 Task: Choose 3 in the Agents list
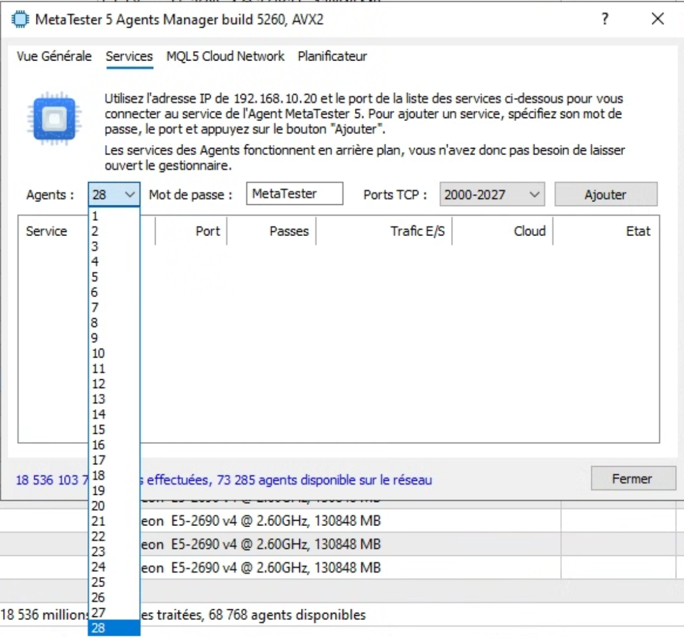click(x=114, y=247)
